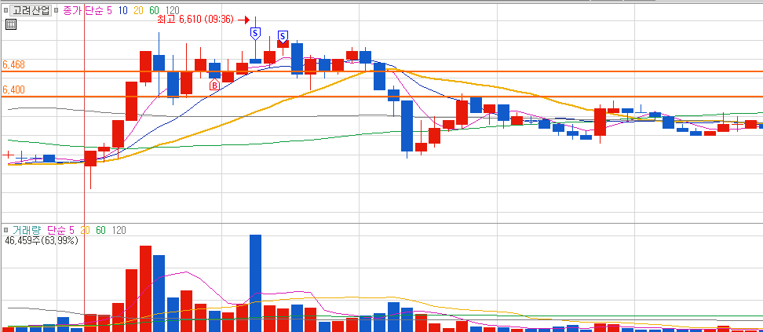Open the grid table icon below 고려산업
Image resolution: width=763 pixels, height=332 pixels.
[x=11, y=24]
